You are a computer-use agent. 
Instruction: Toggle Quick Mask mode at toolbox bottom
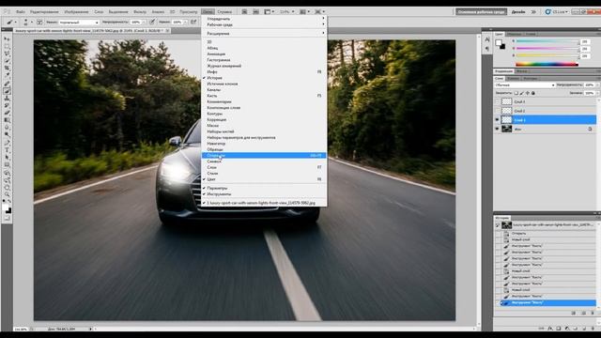(7, 219)
